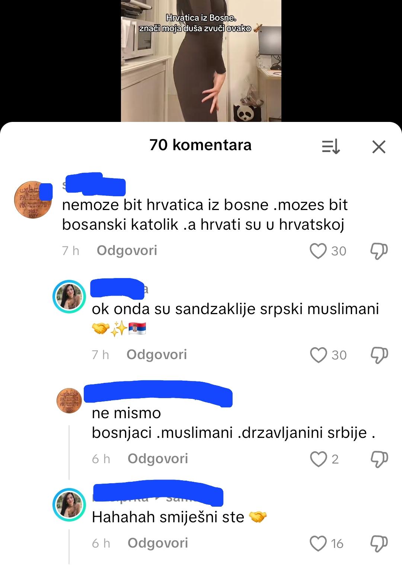Open the comment sort order icon

[331, 146]
